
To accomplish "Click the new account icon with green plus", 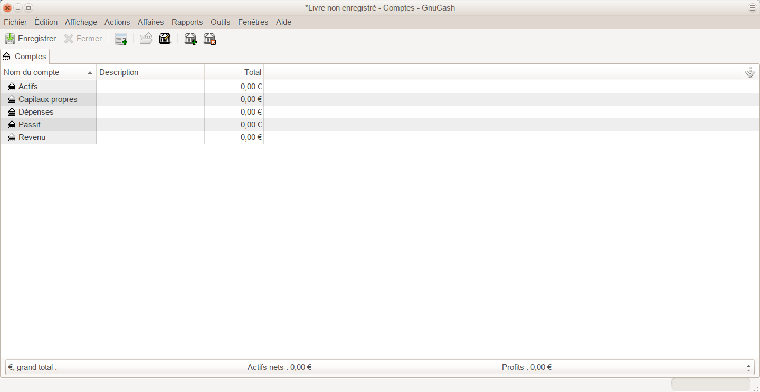I will pyautogui.click(x=191, y=39).
